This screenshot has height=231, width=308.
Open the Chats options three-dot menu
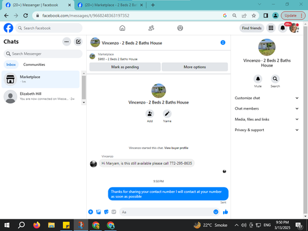coord(67,42)
